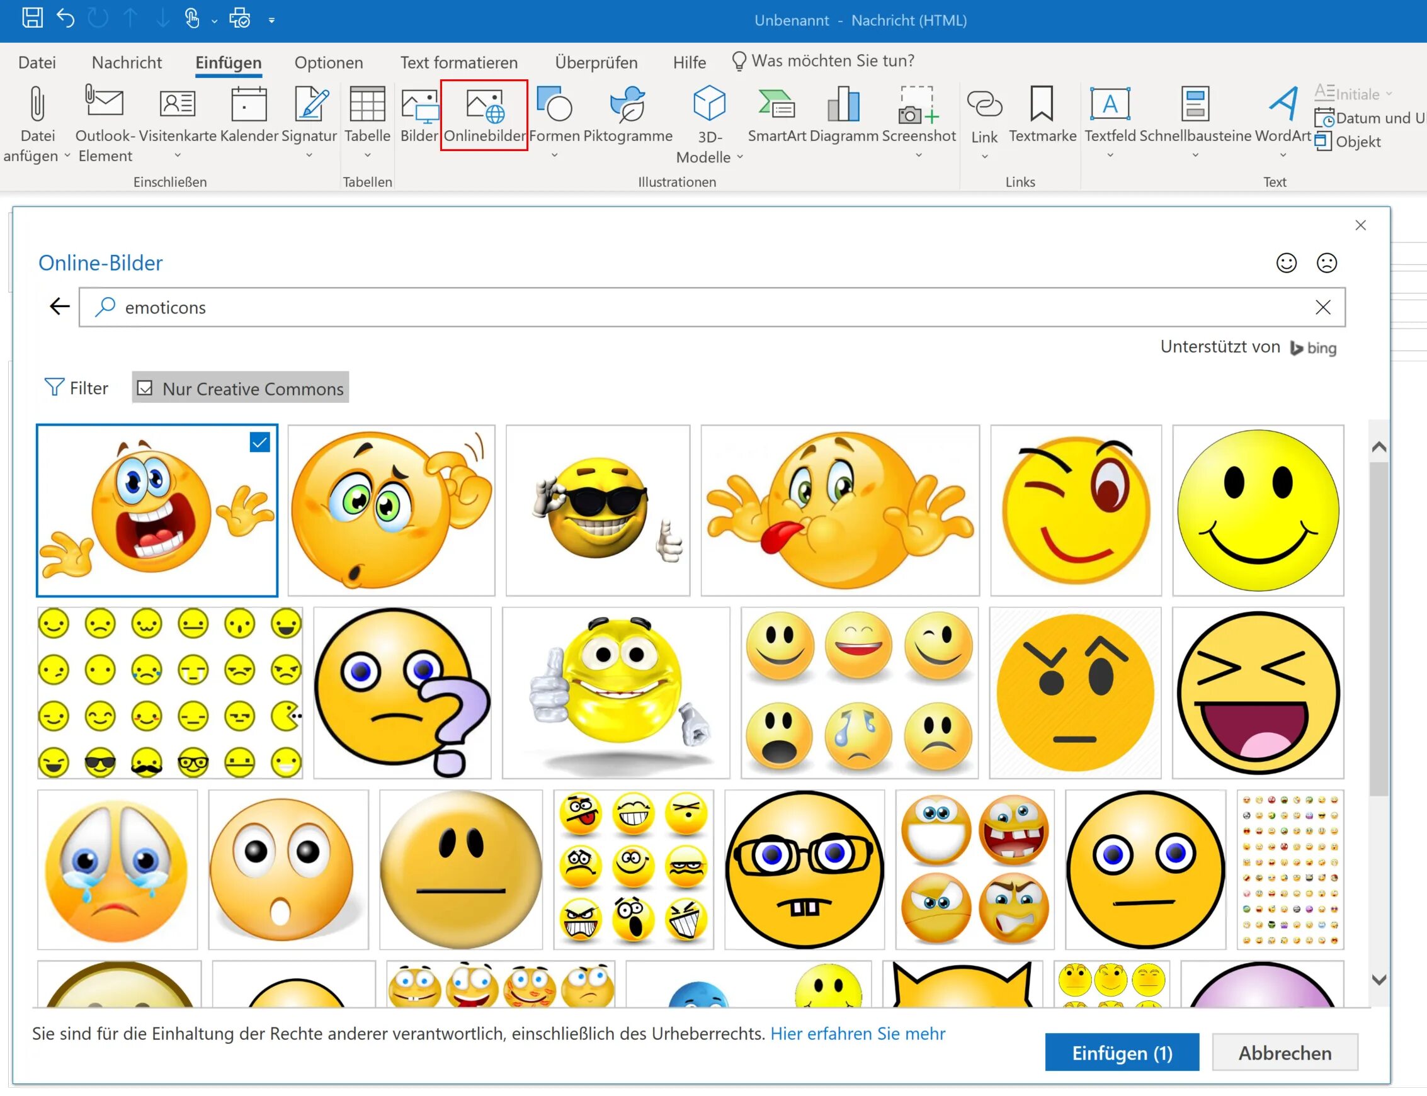
Task: Expand the Formen shapes dropdown
Action: point(554,155)
